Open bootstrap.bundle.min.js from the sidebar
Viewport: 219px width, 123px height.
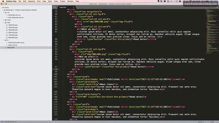coord(16,42)
